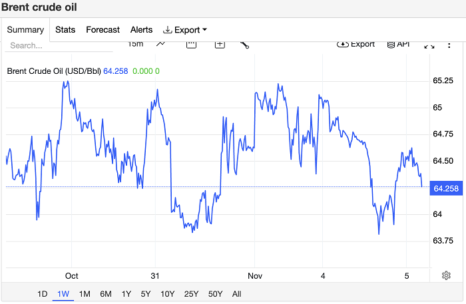This screenshot has width=466, height=304.
Task: Go to the Alerts tab
Action: [x=141, y=30]
